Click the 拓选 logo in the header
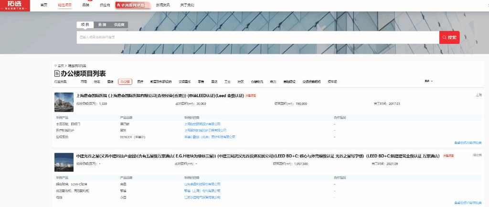Screen dimensions: 489x207 pyautogui.click(x=15, y=5)
